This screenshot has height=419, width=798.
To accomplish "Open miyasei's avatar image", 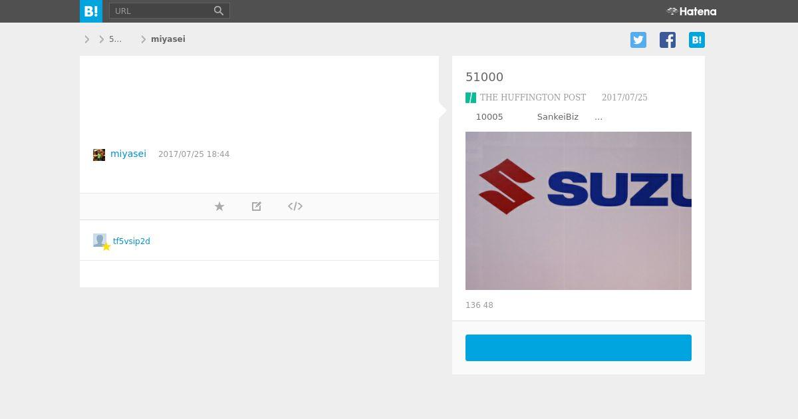I will click(99, 155).
